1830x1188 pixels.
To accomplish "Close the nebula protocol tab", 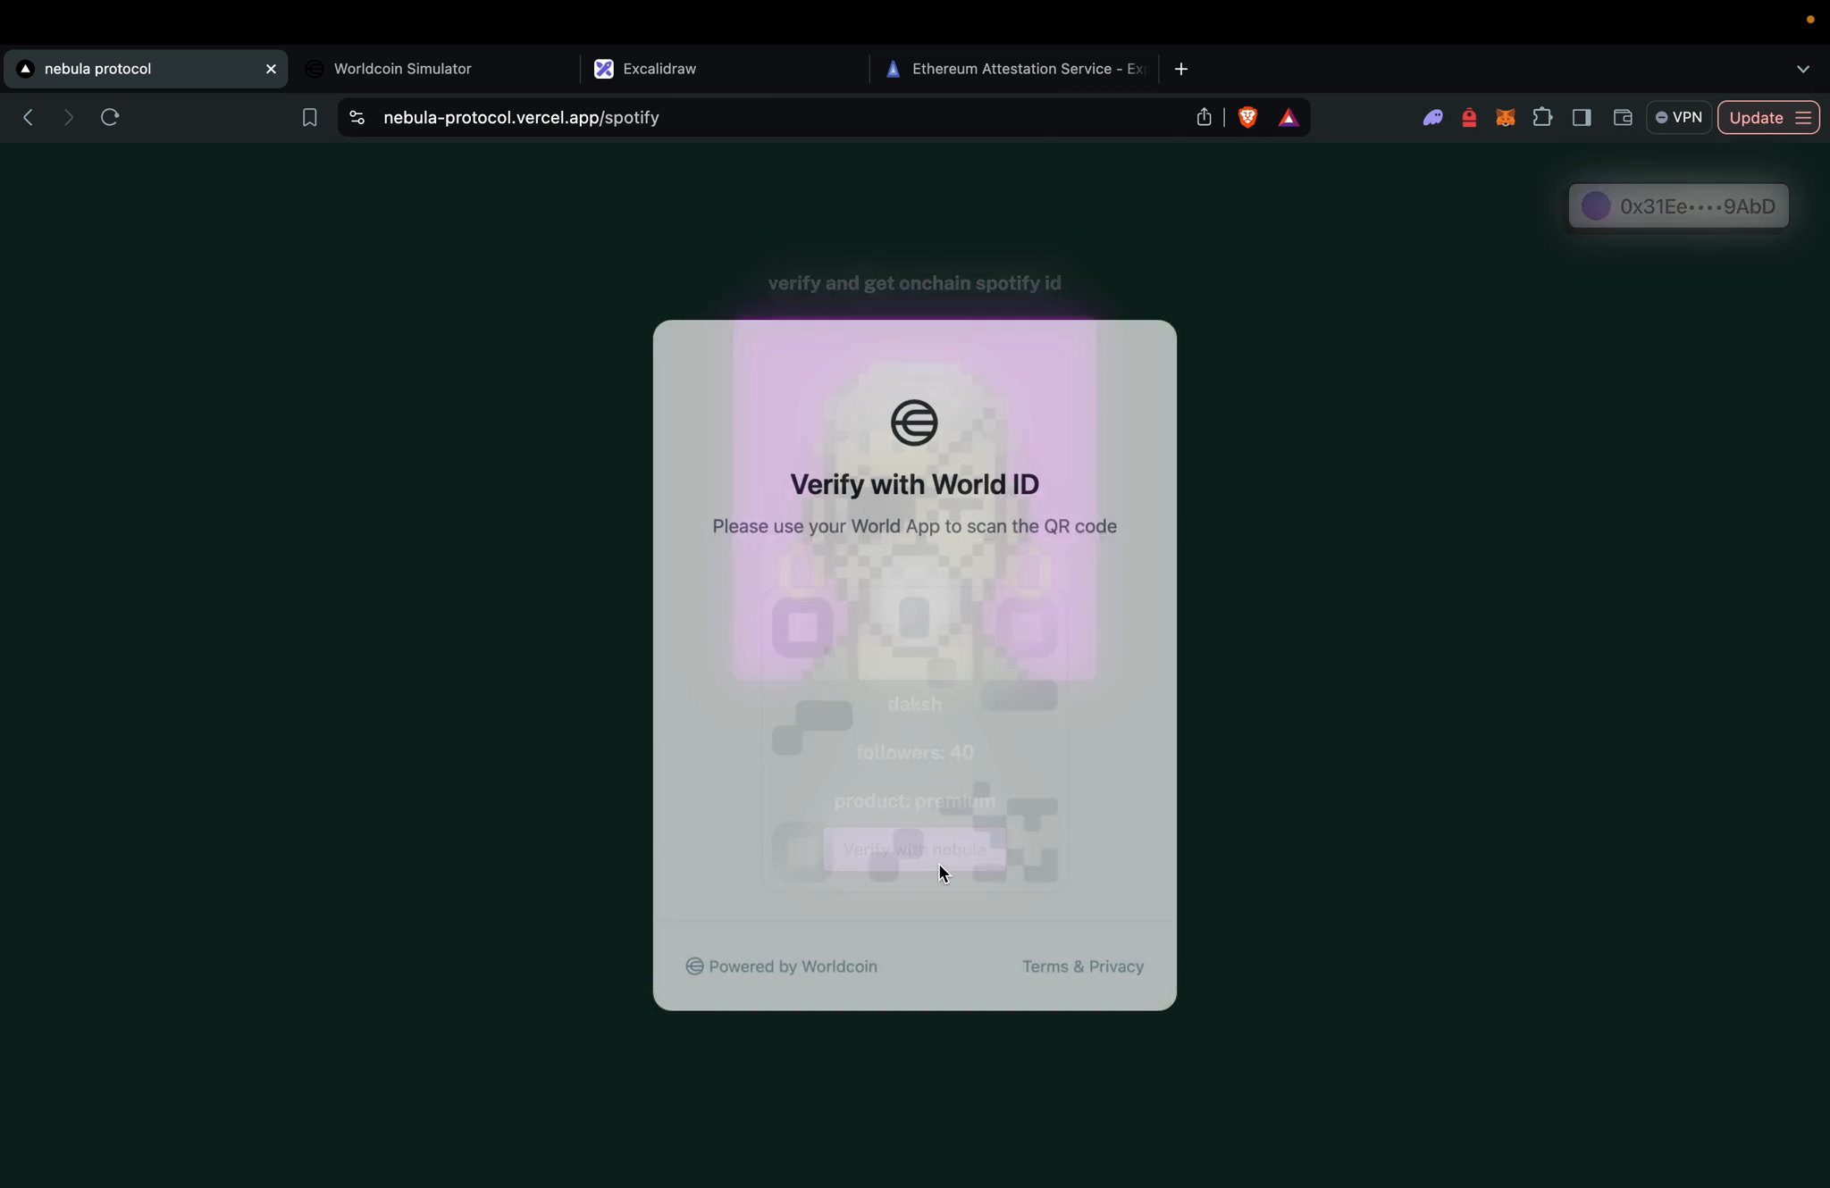I will point(271,69).
